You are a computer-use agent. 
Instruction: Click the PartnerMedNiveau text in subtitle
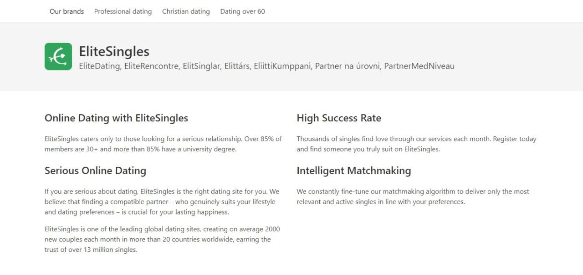point(419,66)
